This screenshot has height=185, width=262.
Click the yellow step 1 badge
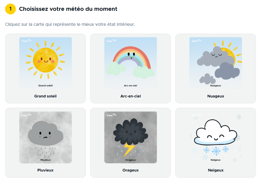(x=10, y=9)
